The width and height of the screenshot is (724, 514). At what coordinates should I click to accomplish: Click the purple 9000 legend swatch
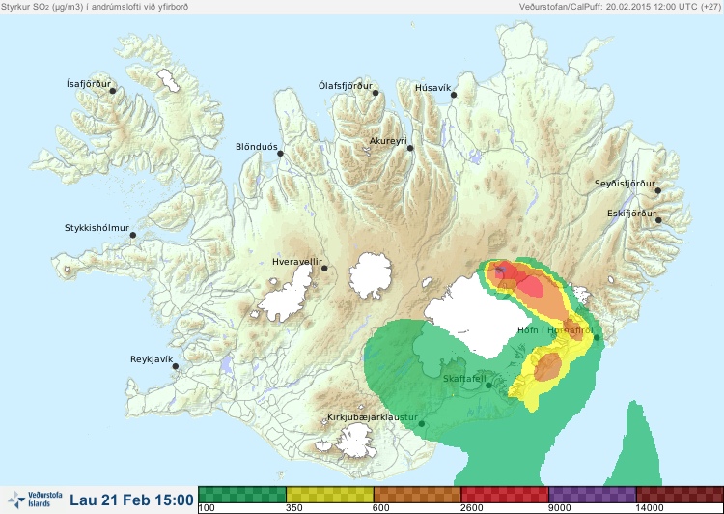click(592, 495)
